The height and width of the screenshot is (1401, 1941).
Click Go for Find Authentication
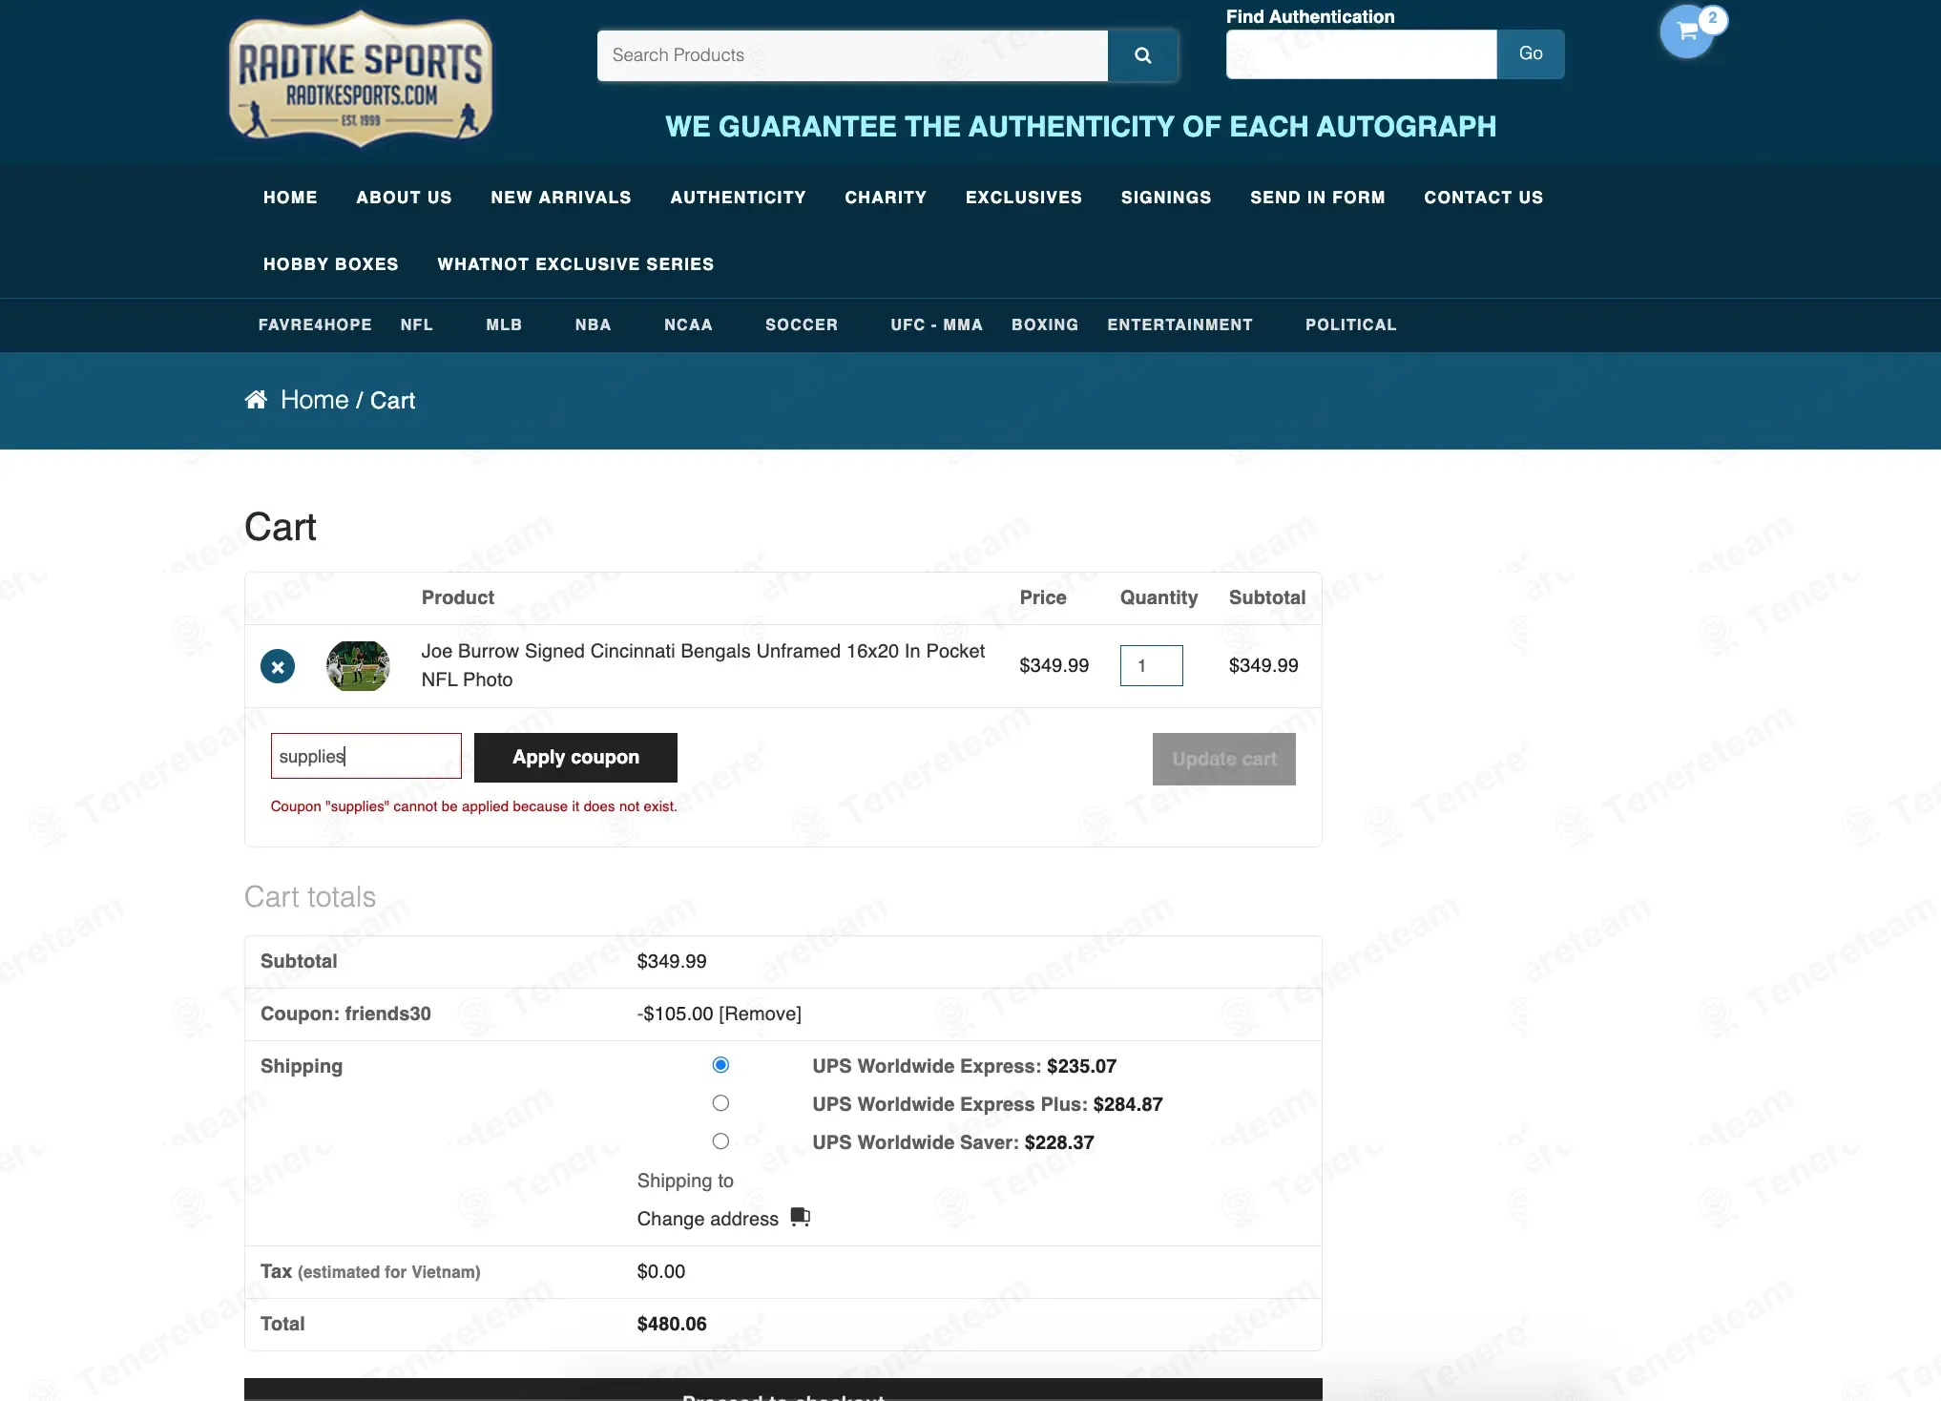pos(1531,54)
